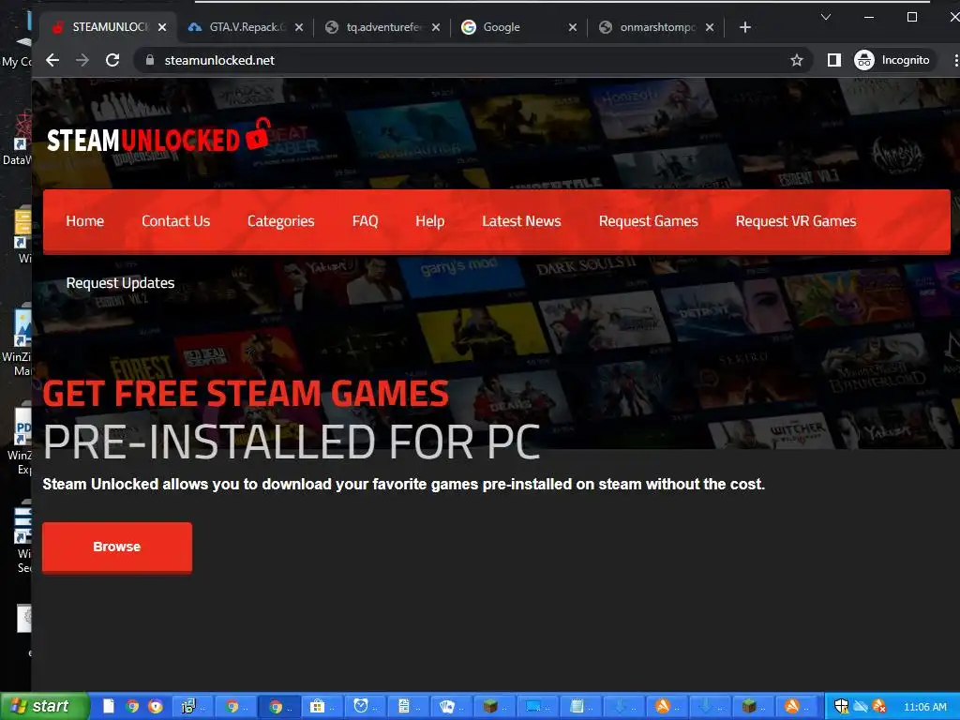The height and width of the screenshot is (720, 960).
Task: Close the GTA.V.Repack tab
Action: click(x=299, y=27)
